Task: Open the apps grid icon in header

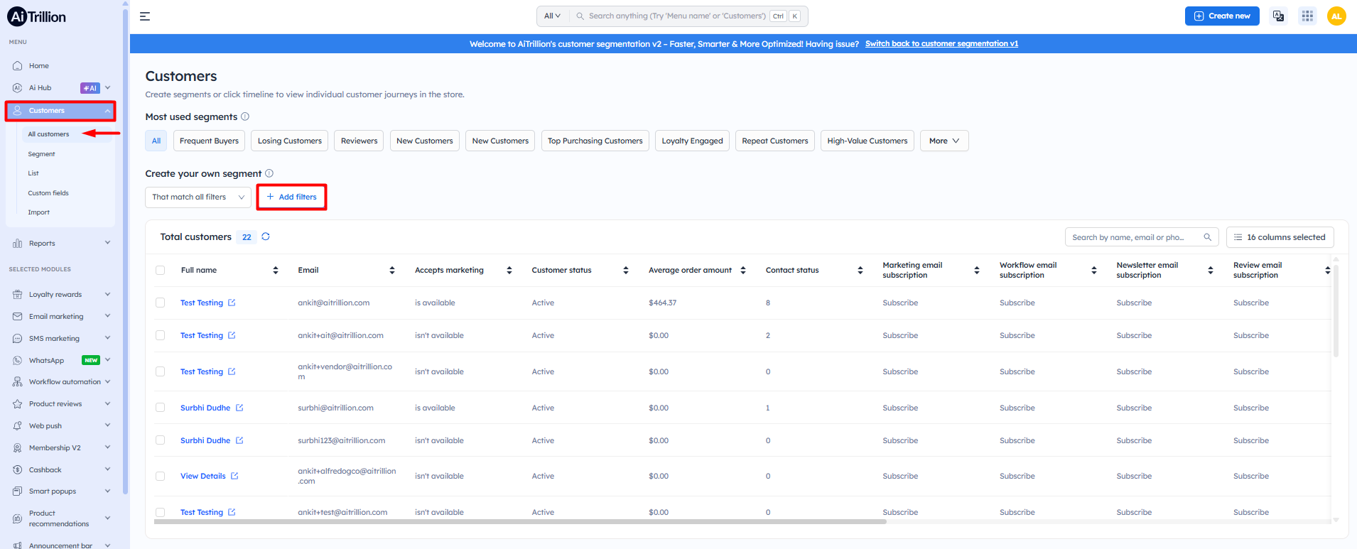Action: pos(1307,16)
